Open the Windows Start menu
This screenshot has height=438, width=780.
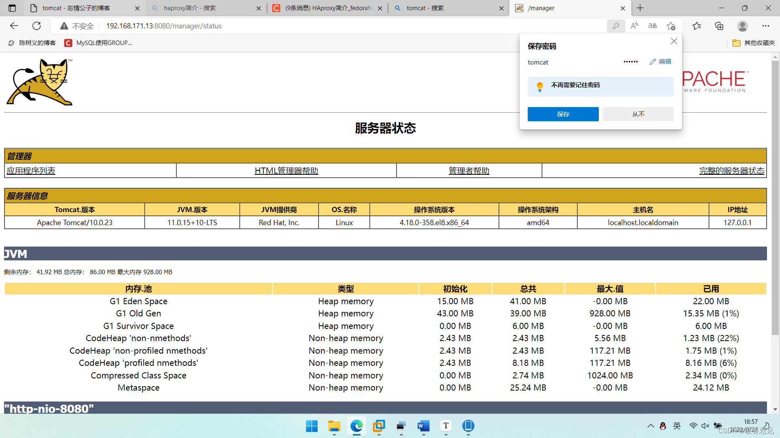click(312, 426)
